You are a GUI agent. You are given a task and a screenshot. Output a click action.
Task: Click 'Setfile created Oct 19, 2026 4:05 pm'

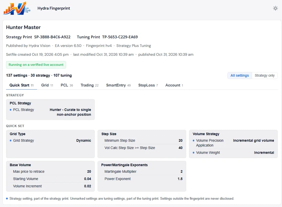click(37, 54)
